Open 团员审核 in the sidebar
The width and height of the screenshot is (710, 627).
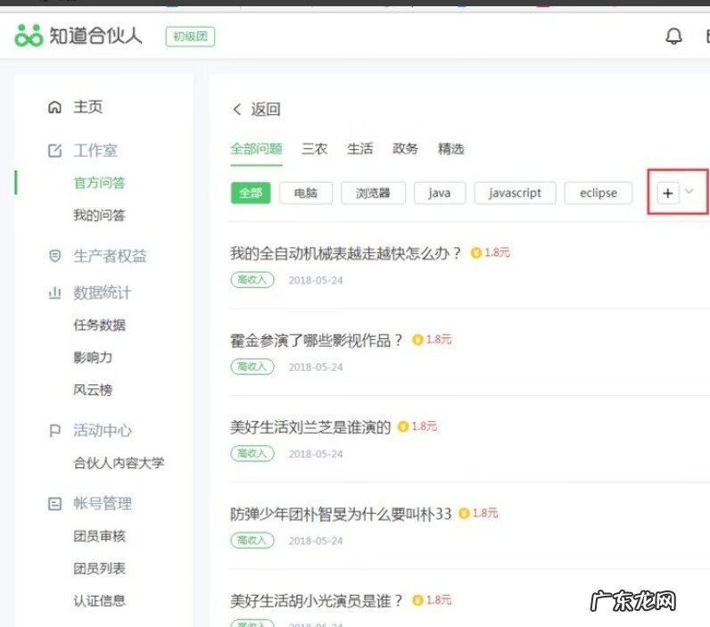point(99,536)
